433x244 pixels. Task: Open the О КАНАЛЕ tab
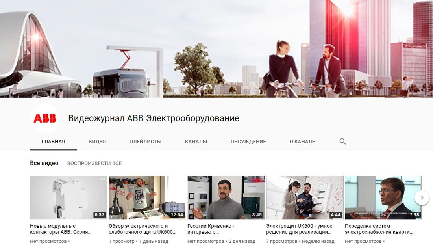click(x=302, y=142)
